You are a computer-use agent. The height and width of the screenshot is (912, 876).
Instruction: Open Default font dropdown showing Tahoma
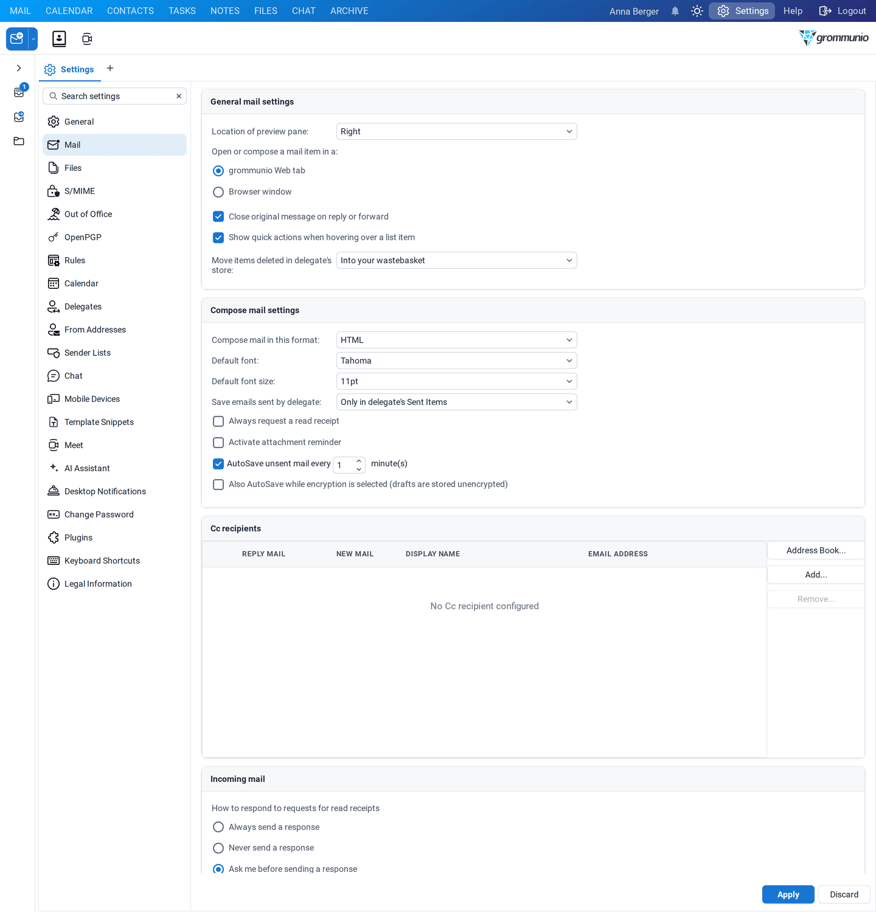click(456, 361)
